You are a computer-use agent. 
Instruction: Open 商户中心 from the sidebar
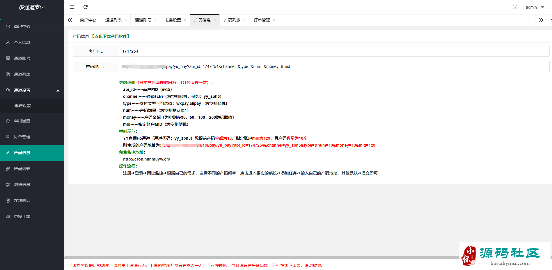22,26
